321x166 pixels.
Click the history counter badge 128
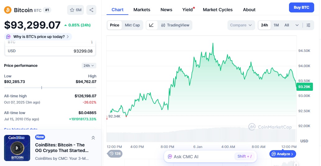point(115,154)
